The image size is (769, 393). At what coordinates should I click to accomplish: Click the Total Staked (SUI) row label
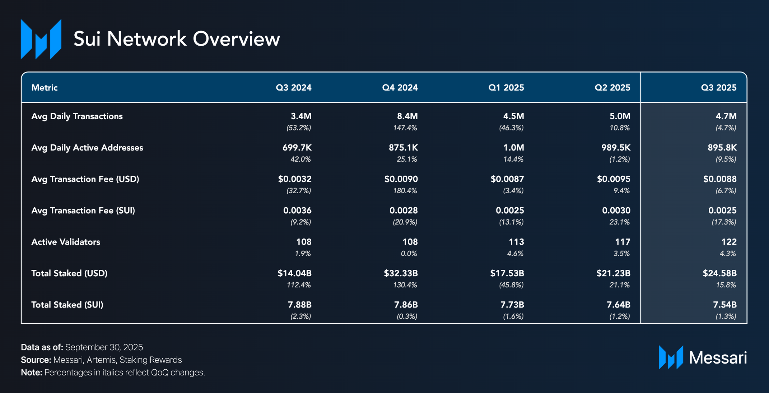[67, 305]
